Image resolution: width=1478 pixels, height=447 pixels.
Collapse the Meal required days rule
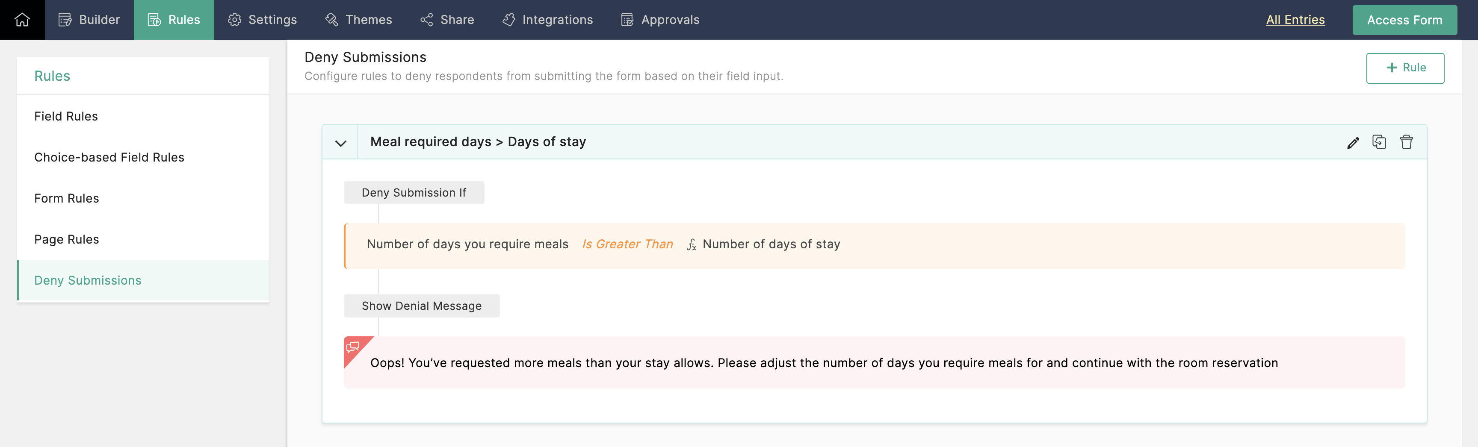coord(340,143)
